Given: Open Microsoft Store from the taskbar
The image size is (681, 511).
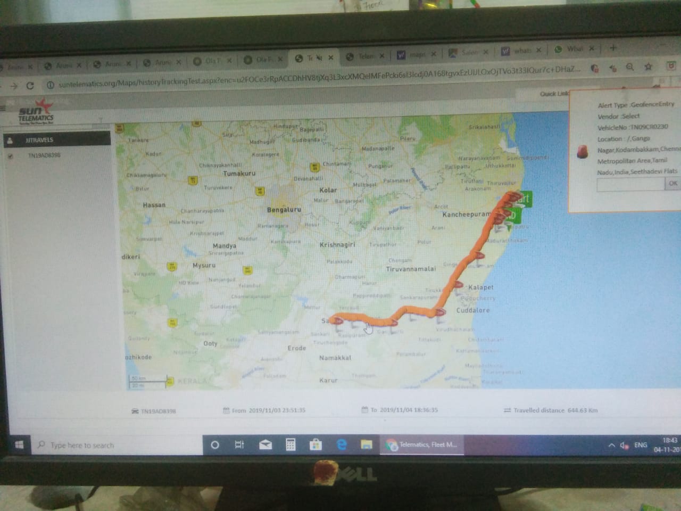Looking at the screenshot, I should click(x=315, y=444).
